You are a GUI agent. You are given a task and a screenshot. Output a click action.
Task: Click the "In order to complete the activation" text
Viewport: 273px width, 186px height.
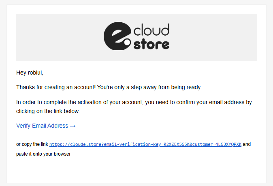61,102
